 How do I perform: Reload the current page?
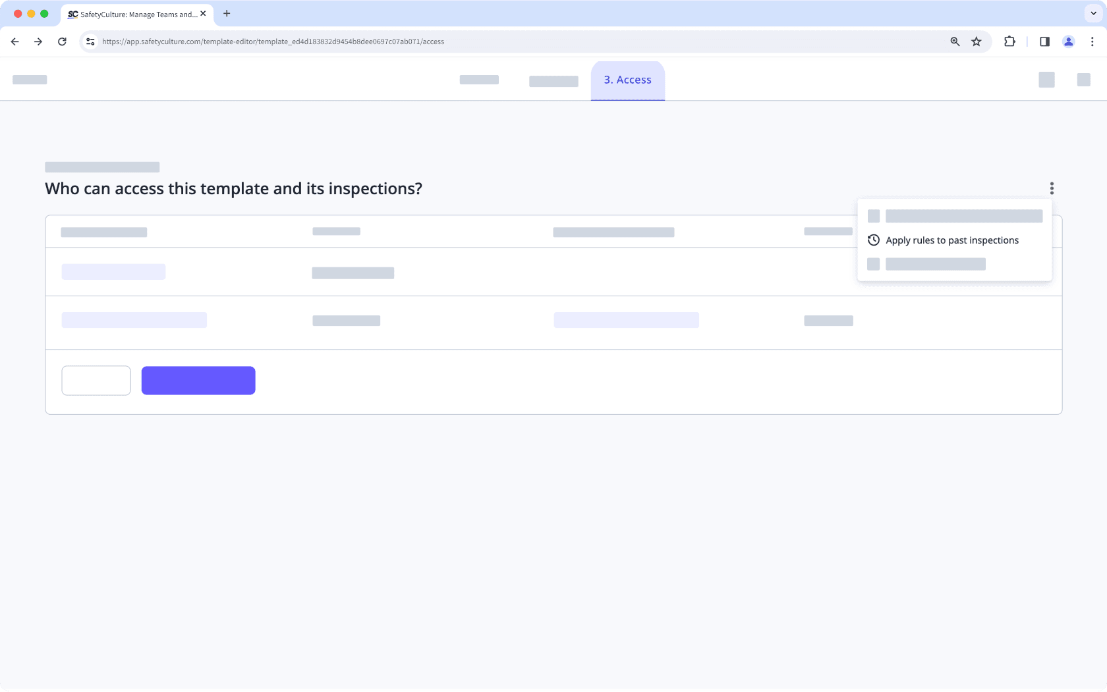click(62, 41)
